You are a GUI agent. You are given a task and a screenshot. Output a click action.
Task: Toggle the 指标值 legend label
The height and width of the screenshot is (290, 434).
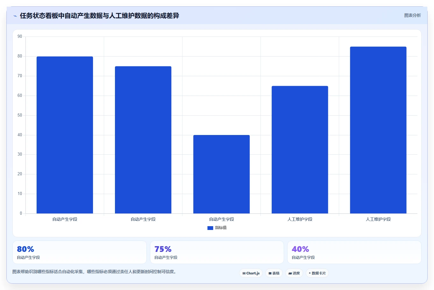click(221, 228)
